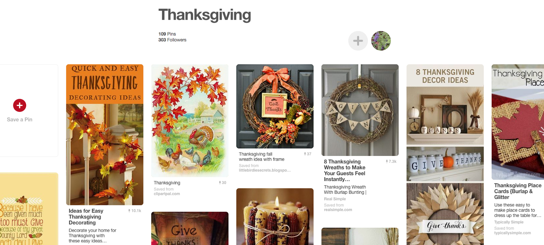Click the 30 repin count on Thanksgiving pin
544x245 pixels.
coord(222,183)
